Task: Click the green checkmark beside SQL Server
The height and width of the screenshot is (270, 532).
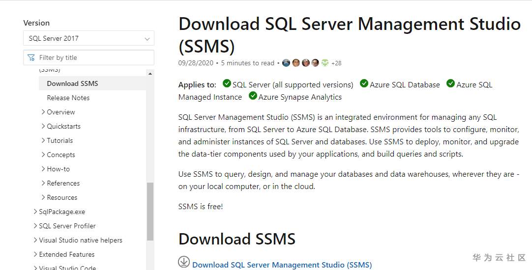Action: 227,83
